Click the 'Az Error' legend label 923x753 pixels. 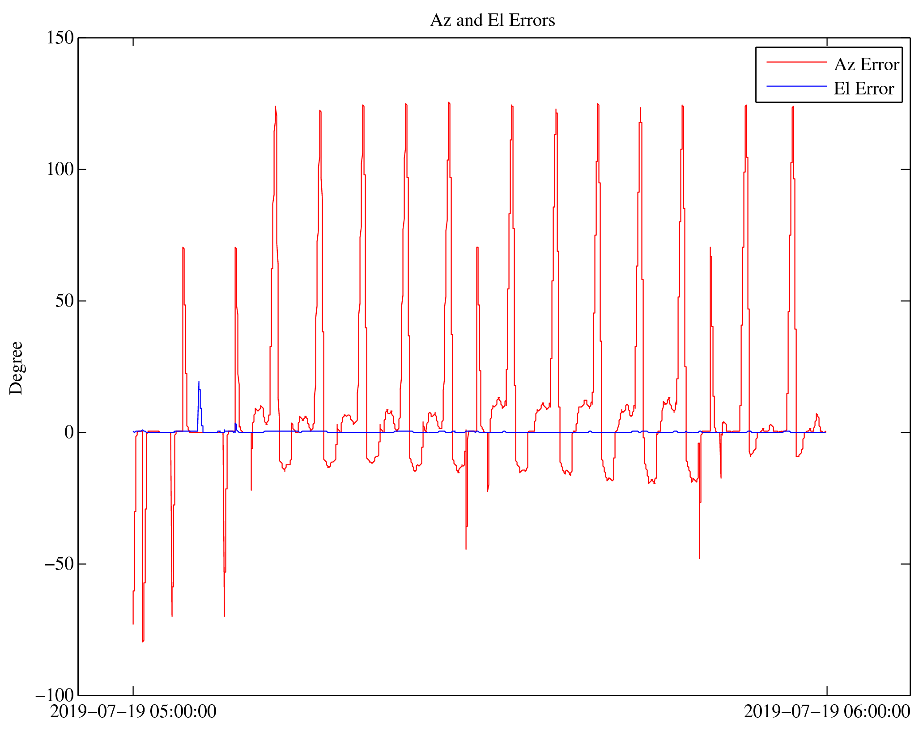point(866,65)
